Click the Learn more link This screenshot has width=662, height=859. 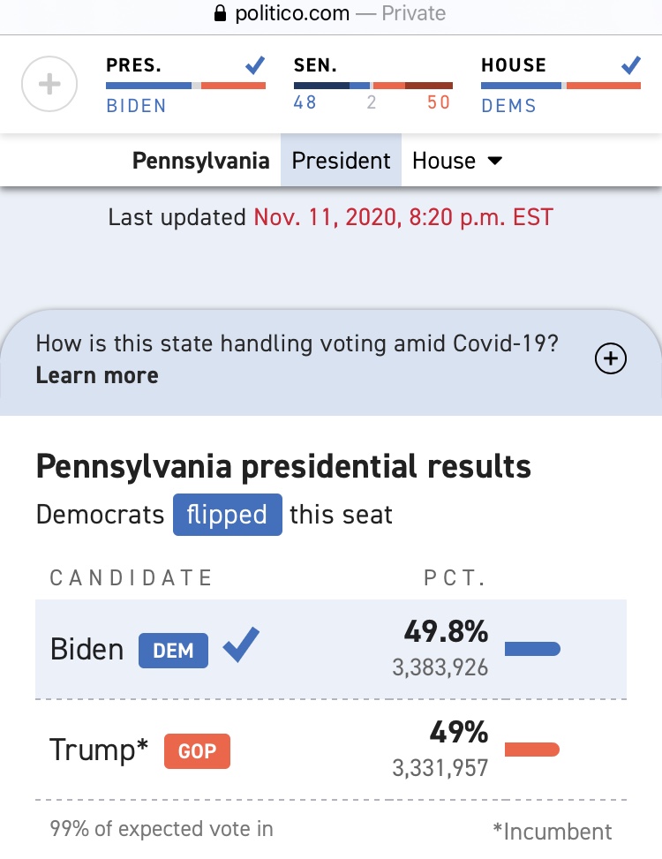(x=97, y=376)
